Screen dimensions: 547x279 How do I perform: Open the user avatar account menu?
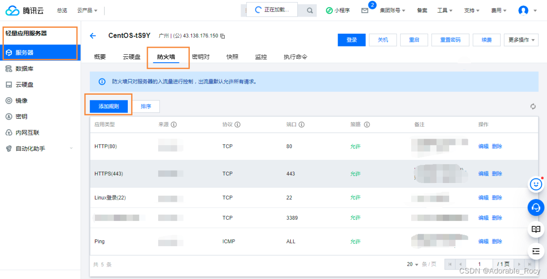pos(523,11)
